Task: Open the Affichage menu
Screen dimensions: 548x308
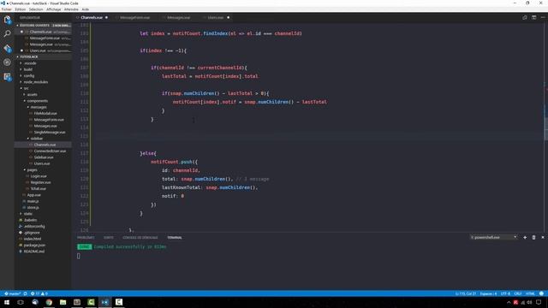Action: click(x=53, y=9)
